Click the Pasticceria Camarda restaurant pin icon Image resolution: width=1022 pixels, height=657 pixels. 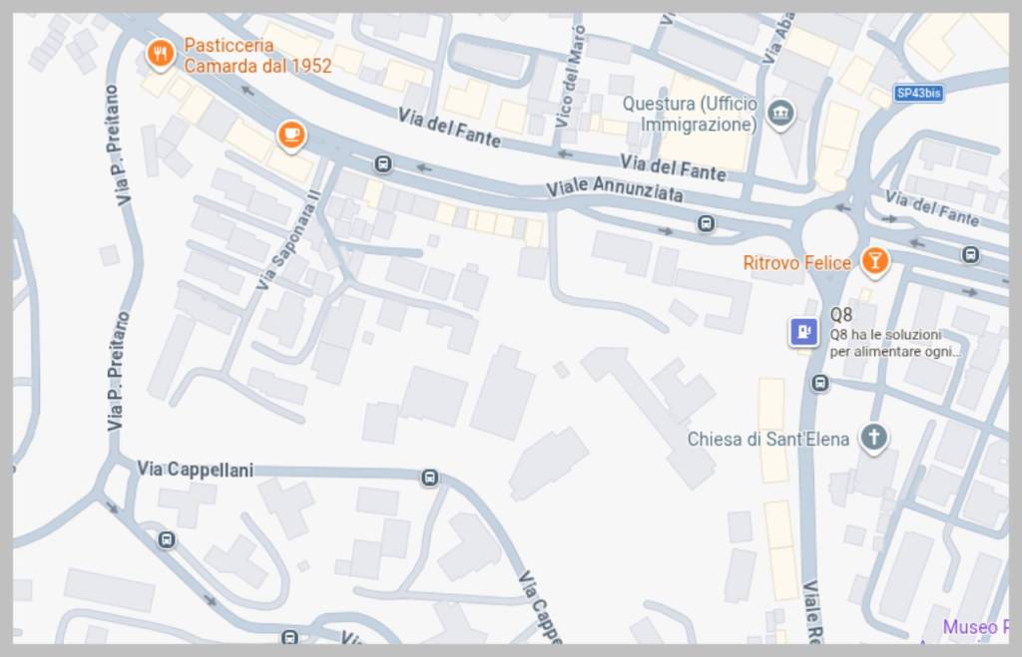(161, 54)
